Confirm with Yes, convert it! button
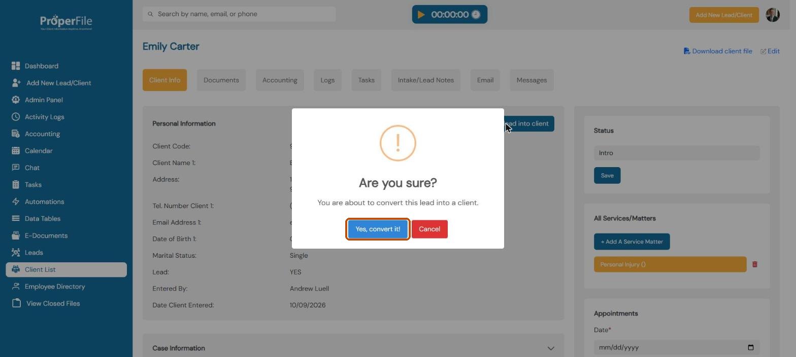Image resolution: width=796 pixels, height=357 pixels. click(x=378, y=229)
